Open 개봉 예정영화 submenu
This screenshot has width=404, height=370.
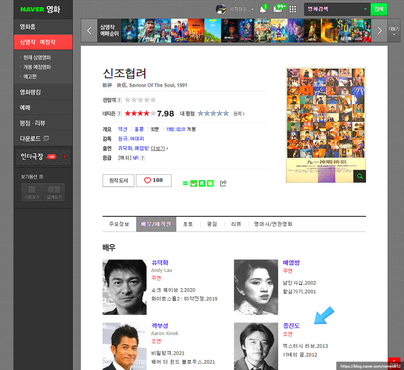37,67
